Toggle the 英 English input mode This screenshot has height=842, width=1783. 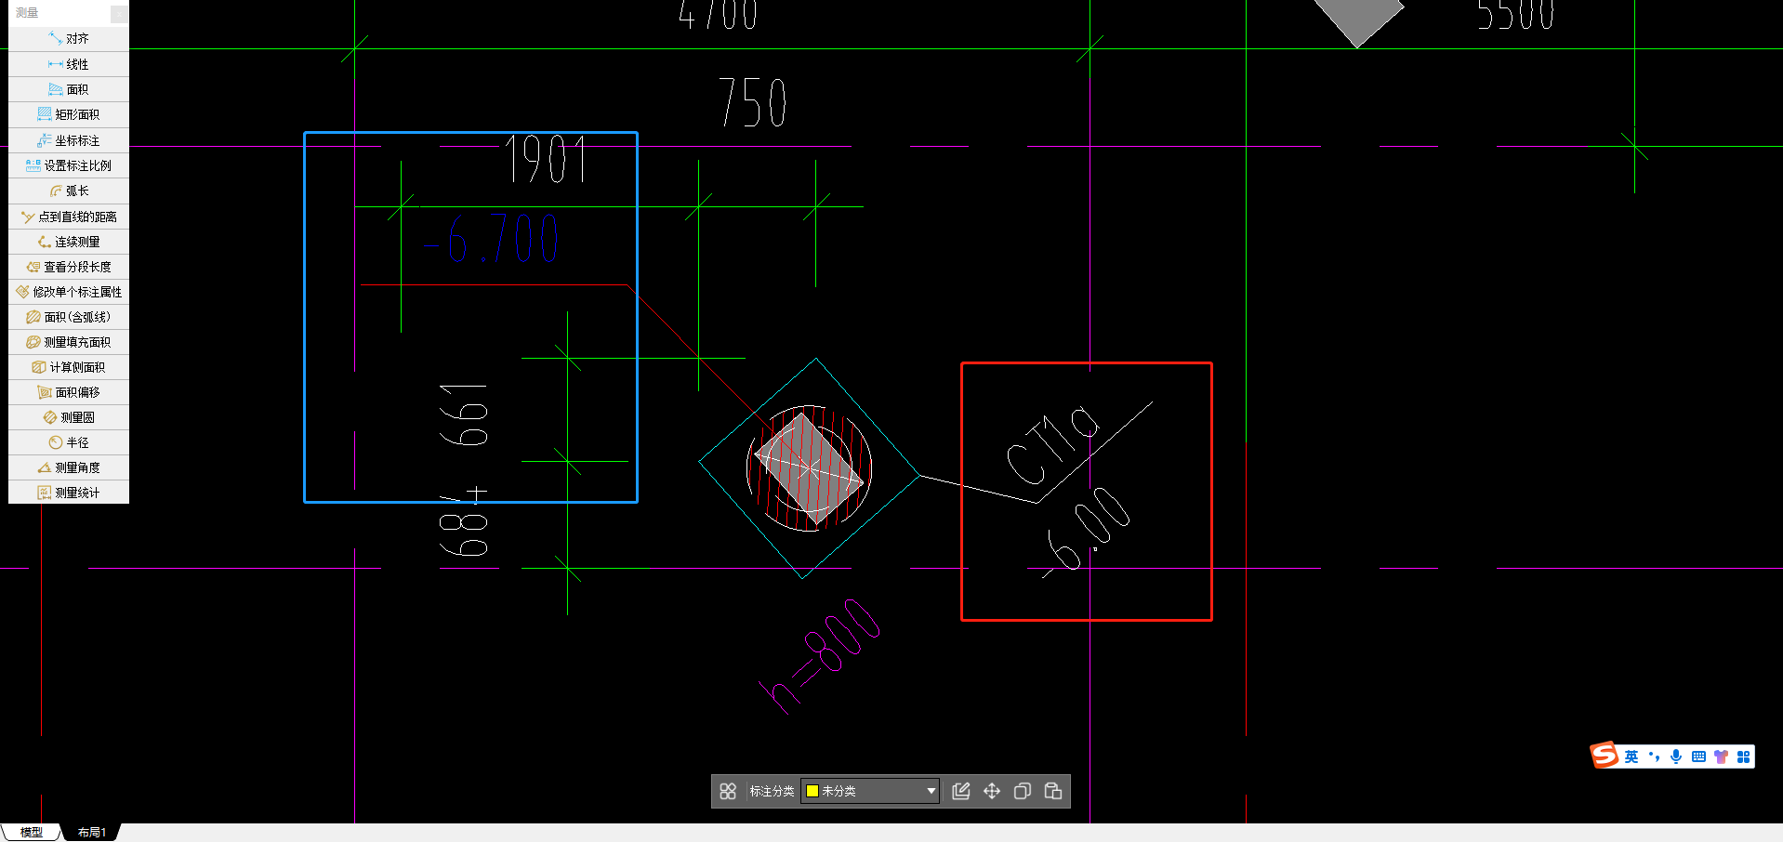coord(1631,756)
